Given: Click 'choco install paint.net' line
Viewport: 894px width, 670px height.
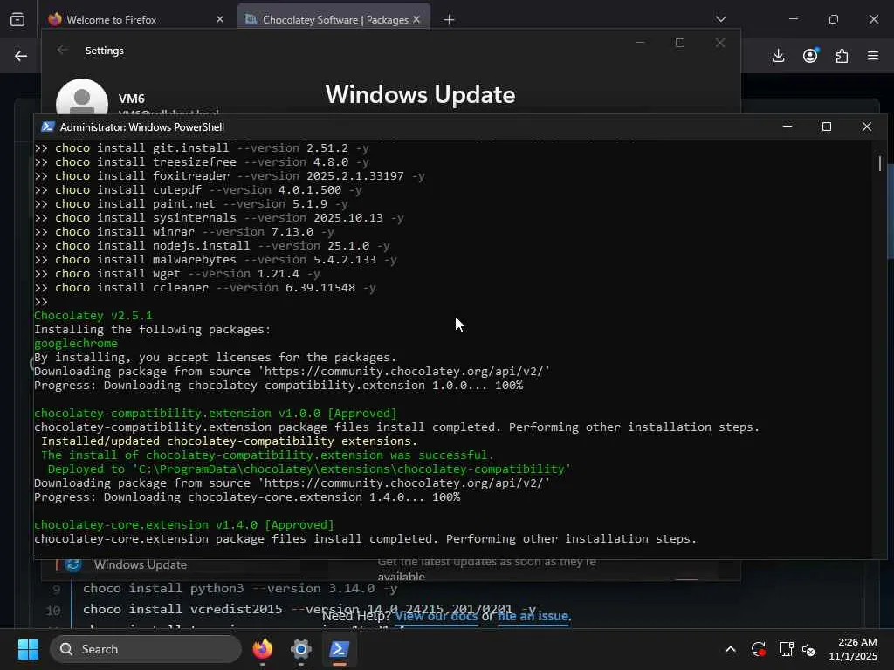Looking at the screenshot, I should 191,204.
